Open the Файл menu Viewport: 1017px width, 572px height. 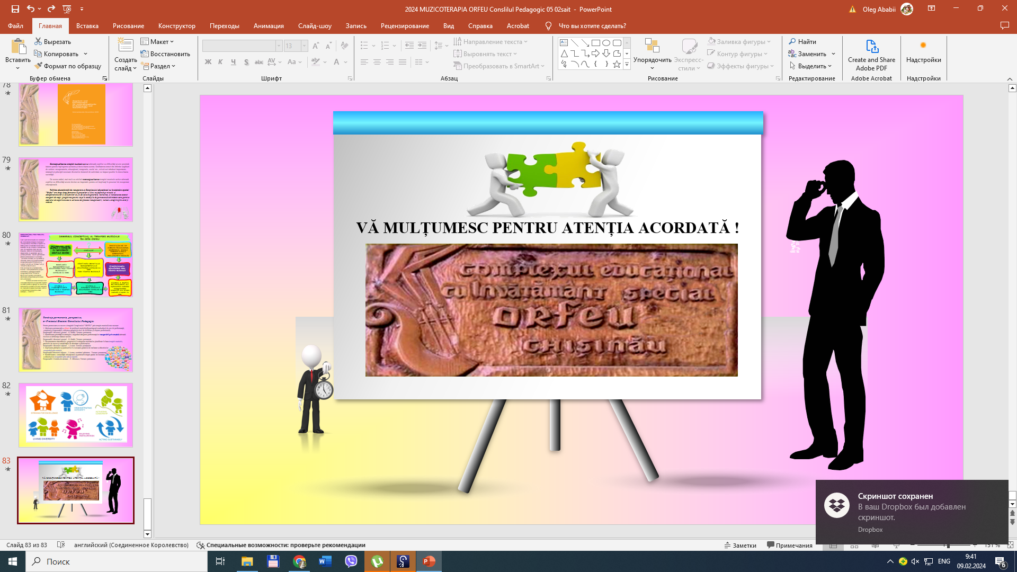tap(15, 25)
